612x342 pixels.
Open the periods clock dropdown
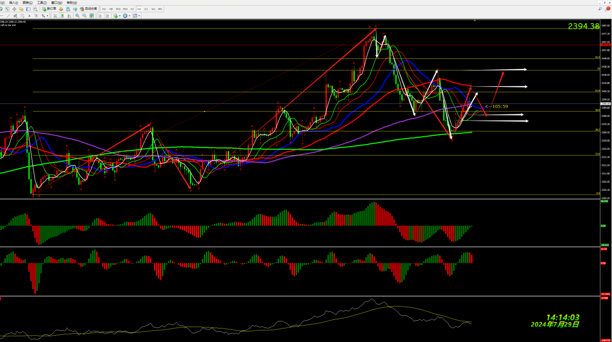(130, 16)
